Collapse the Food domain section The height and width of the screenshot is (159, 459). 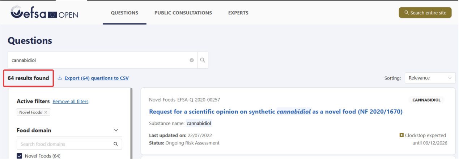[x=116, y=130]
